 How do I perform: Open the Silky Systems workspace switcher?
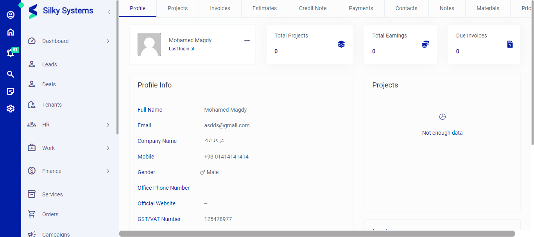[109, 12]
